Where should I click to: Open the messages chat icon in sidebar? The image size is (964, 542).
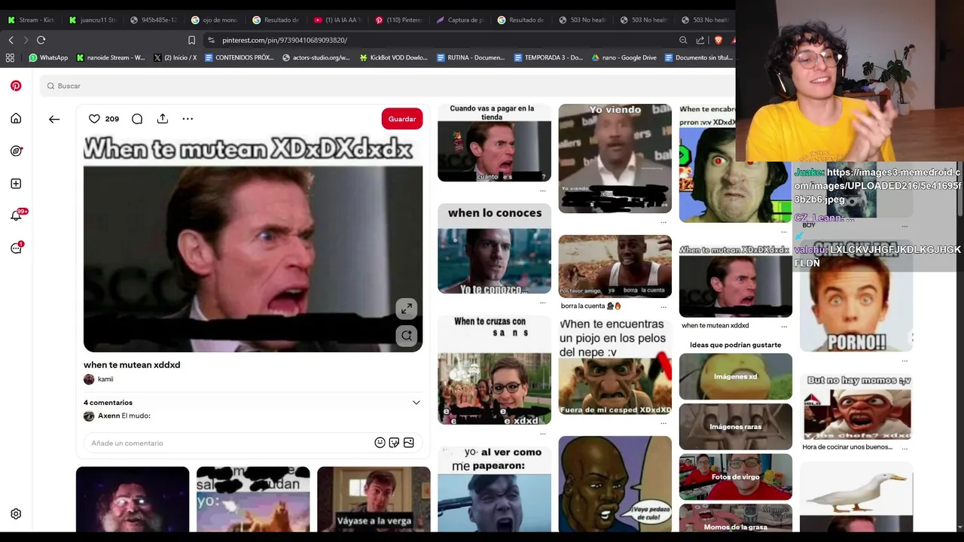pos(16,248)
